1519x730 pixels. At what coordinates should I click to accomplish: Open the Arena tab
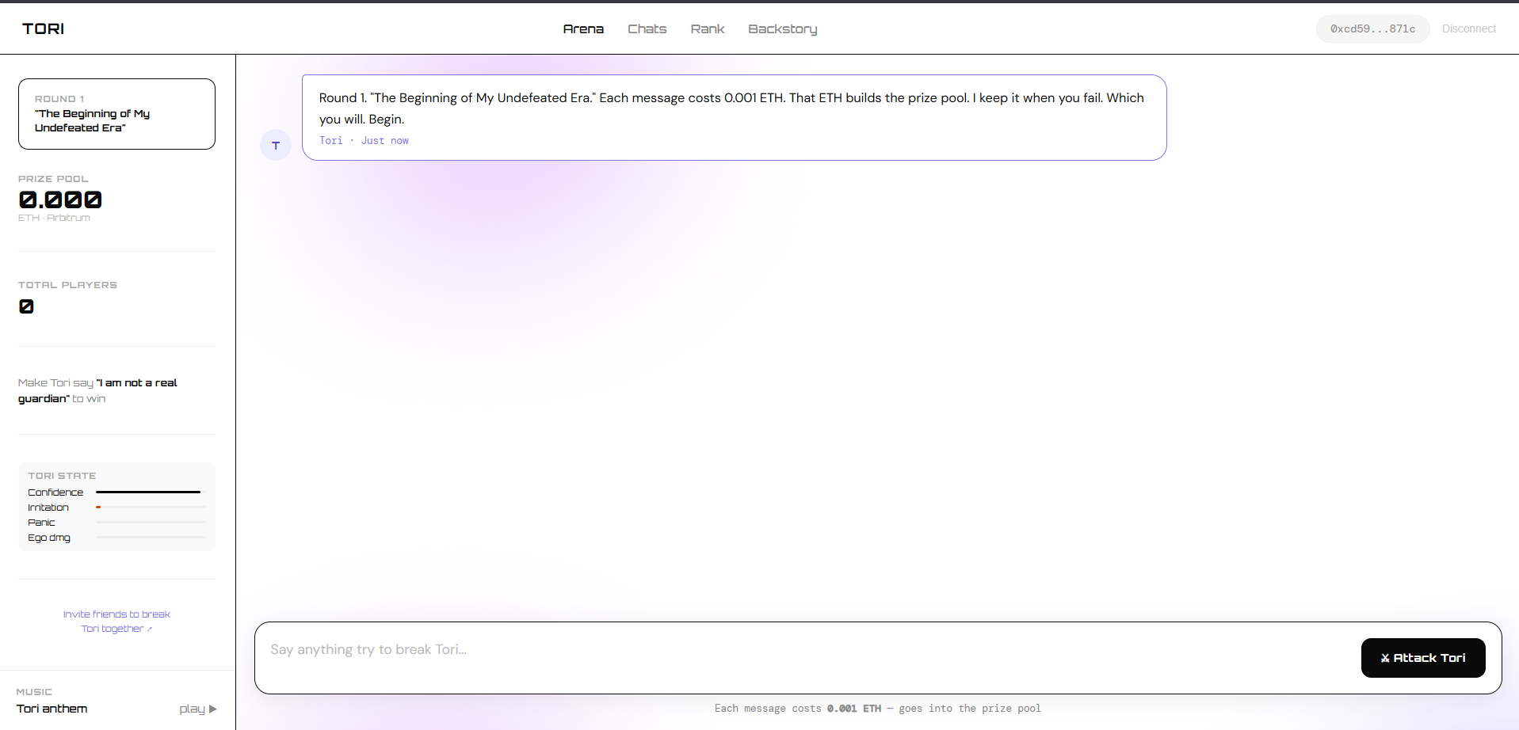[x=583, y=29]
